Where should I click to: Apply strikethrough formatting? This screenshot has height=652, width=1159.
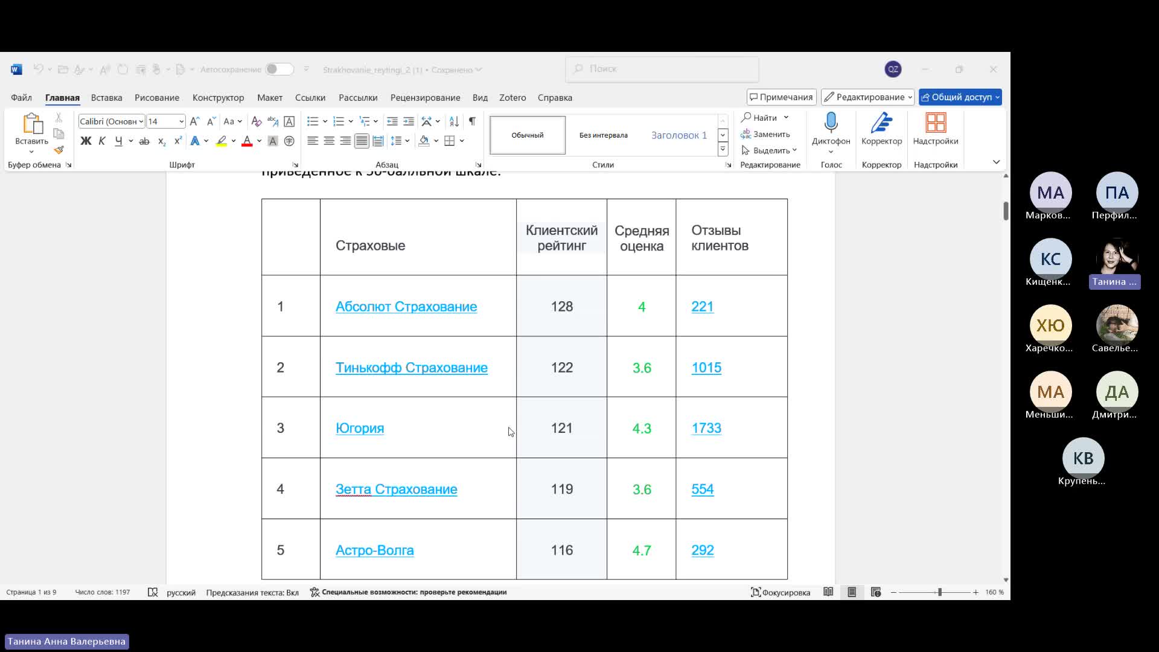click(x=144, y=141)
